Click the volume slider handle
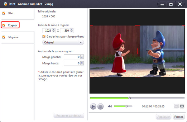187x122 pixels. pyautogui.click(x=126, y=106)
